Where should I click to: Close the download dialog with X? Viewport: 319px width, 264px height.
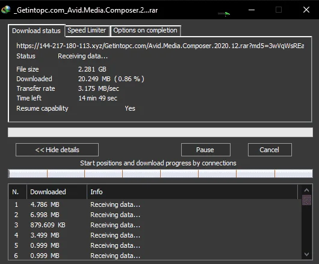(306, 10)
